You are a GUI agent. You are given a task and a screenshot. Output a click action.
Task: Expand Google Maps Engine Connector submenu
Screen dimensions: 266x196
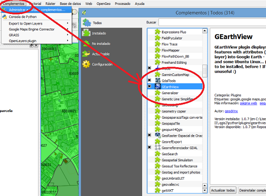pyautogui.click(x=37, y=29)
